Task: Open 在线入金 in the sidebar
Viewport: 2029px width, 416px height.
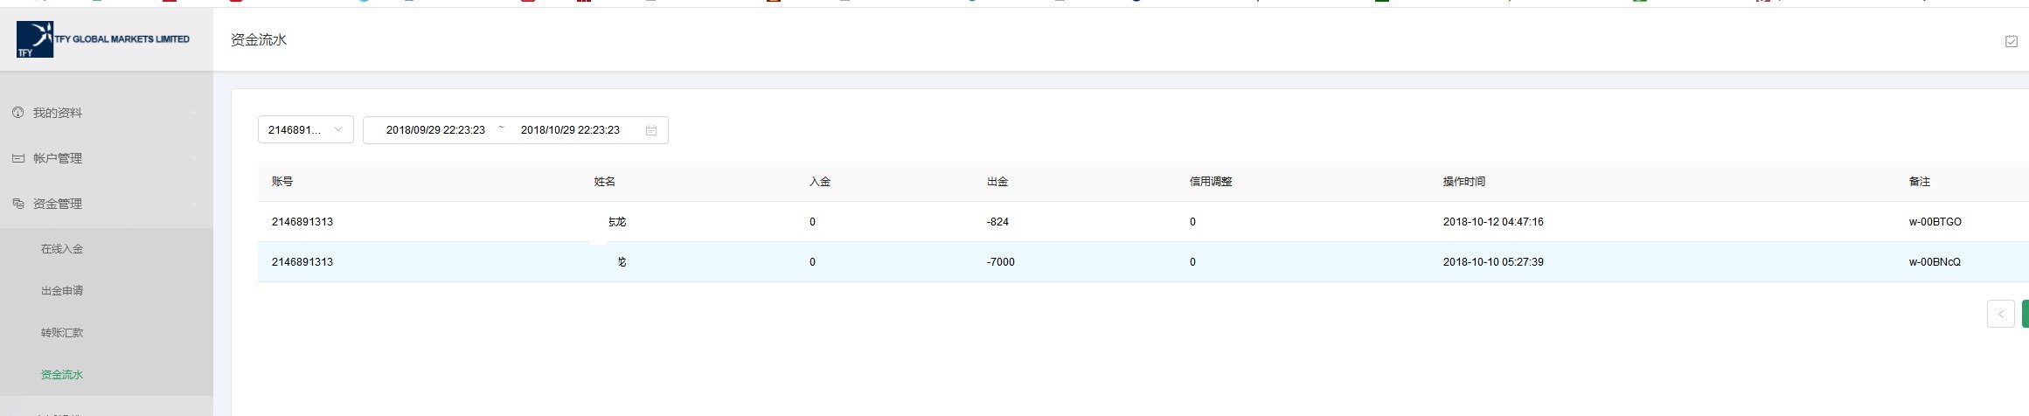Action: tap(62, 249)
